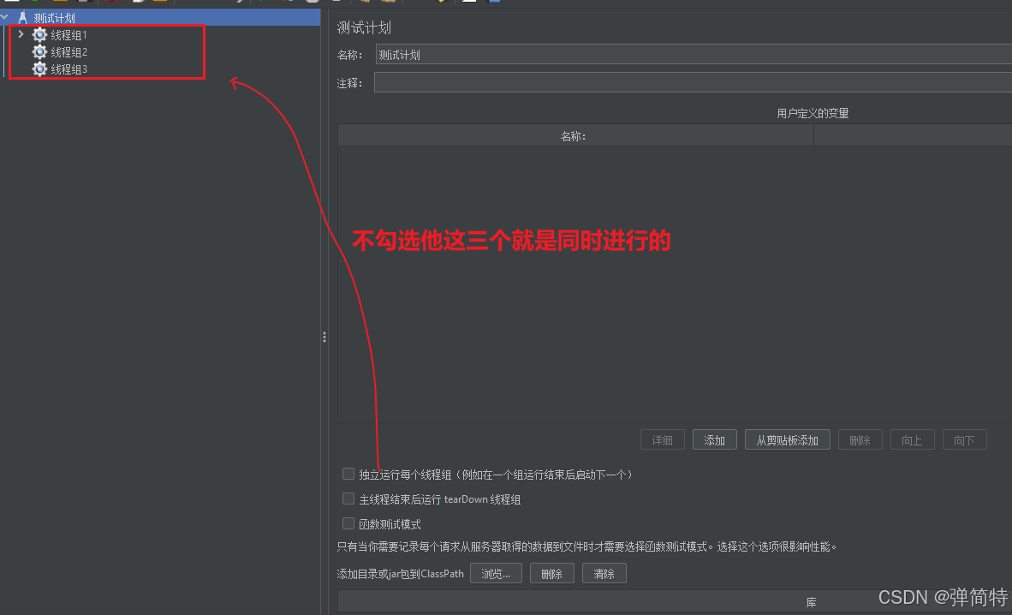Select the gear icon of 线程组1
The image size is (1012, 615).
click(39, 34)
